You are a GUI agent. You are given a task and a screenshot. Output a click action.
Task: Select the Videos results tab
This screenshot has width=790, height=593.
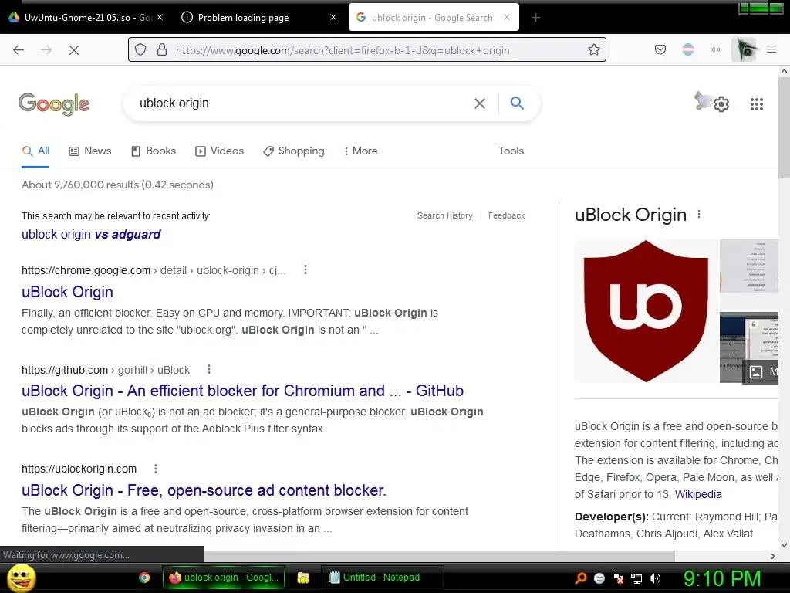click(x=219, y=151)
